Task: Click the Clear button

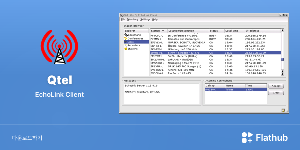Action: point(276,93)
